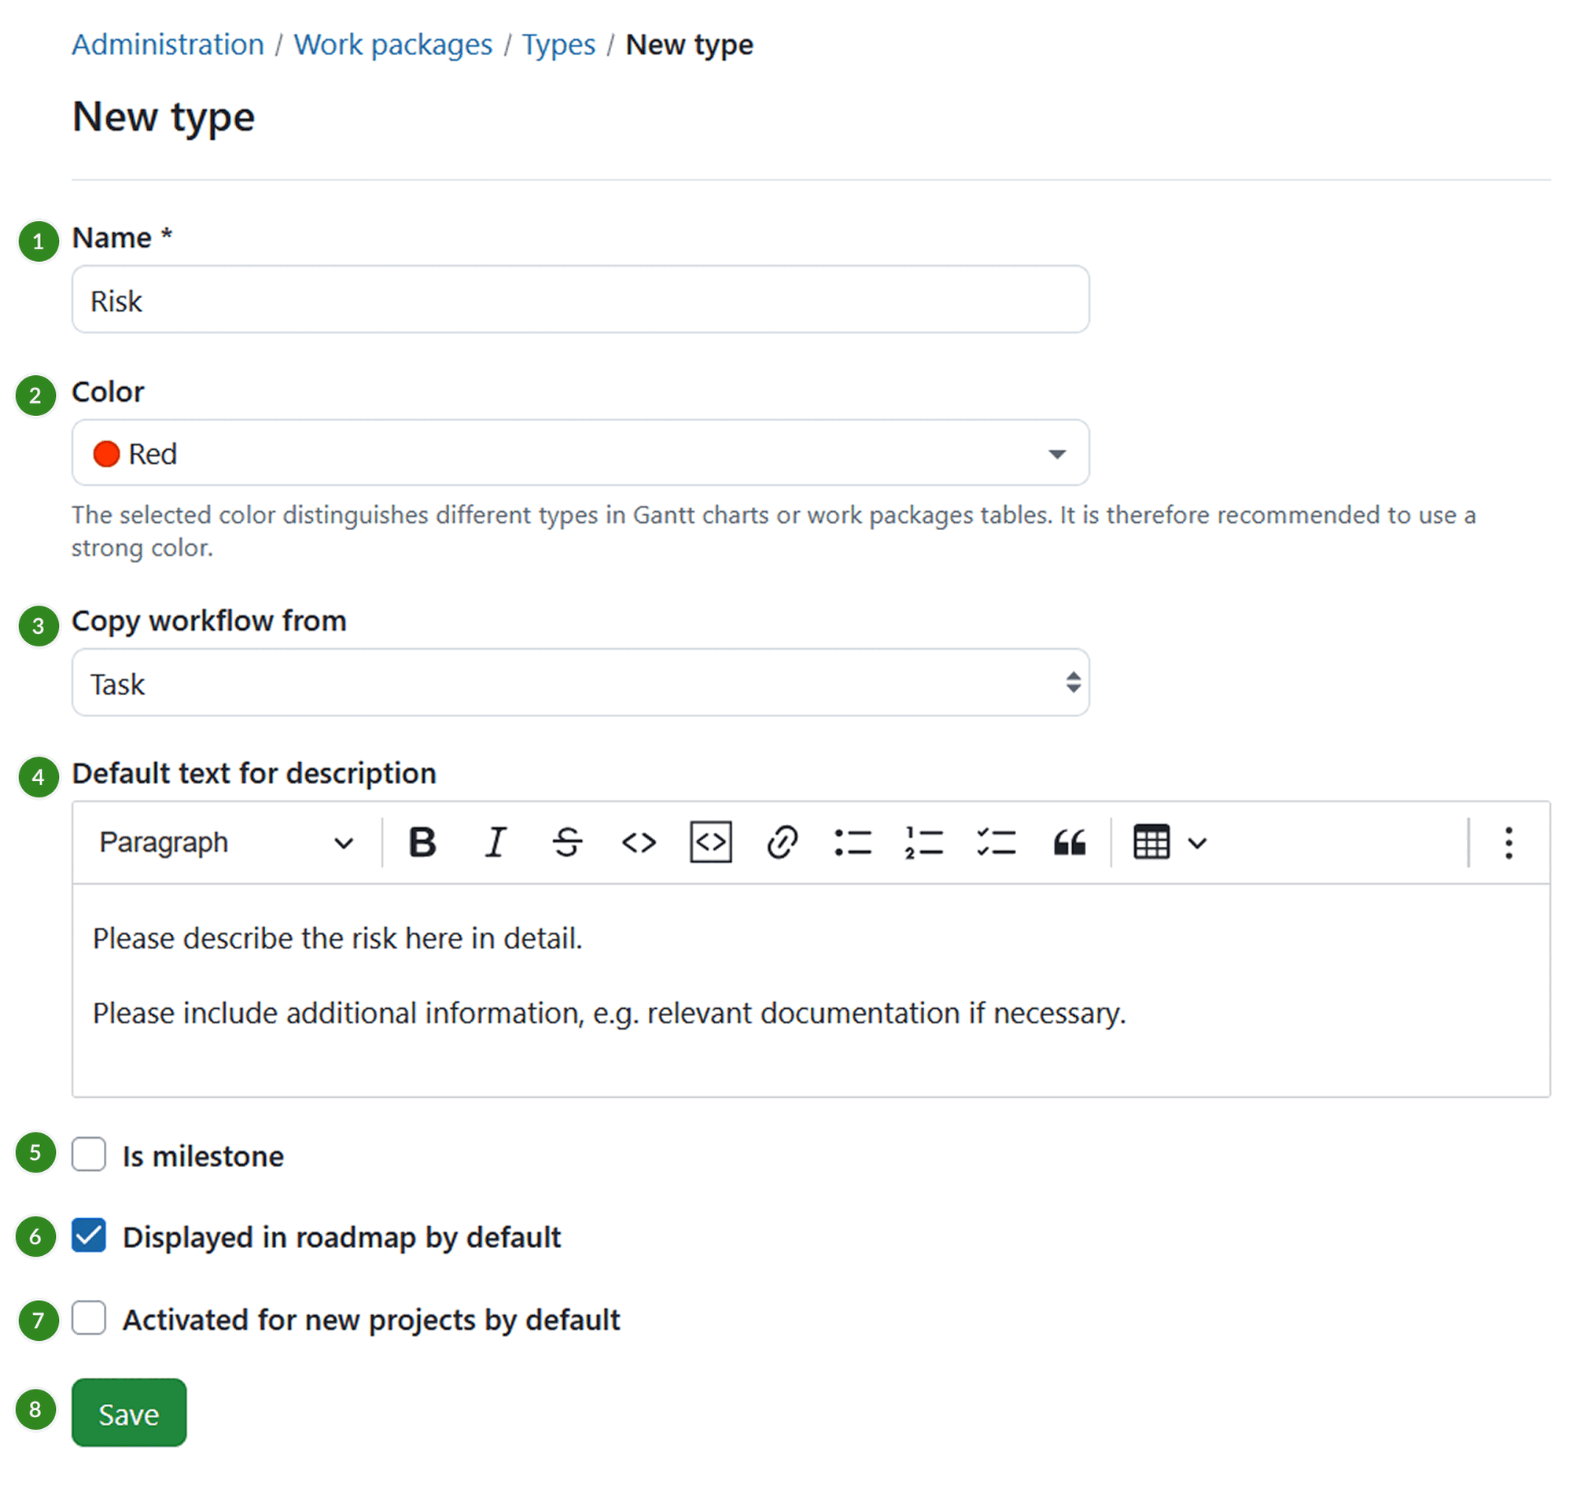Open the Color dropdown showing Red
The image size is (1573, 1506).
click(580, 452)
